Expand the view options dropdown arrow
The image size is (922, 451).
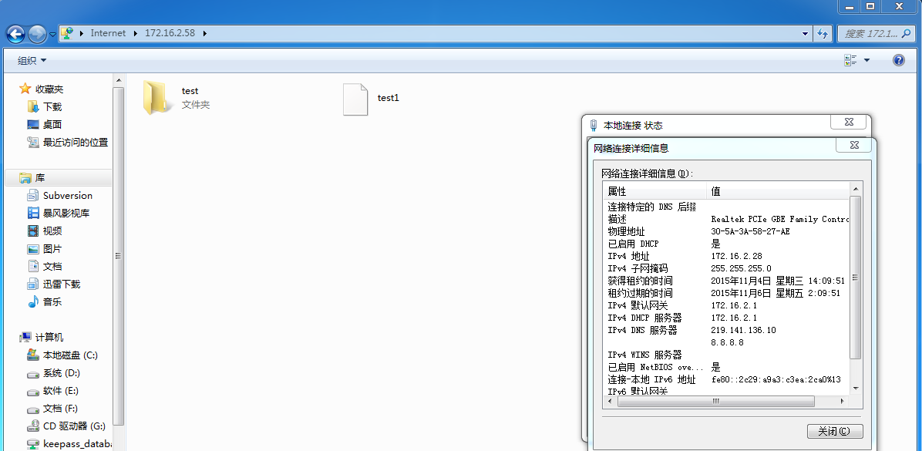click(x=866, y=60)
